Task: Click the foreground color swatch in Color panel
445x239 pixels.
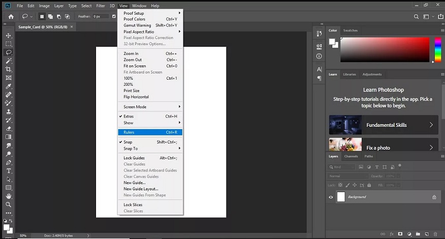Action: (332, 42)
